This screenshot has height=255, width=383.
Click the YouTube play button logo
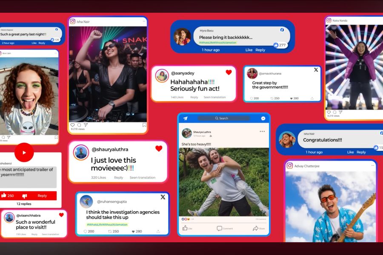pos(24,153)
